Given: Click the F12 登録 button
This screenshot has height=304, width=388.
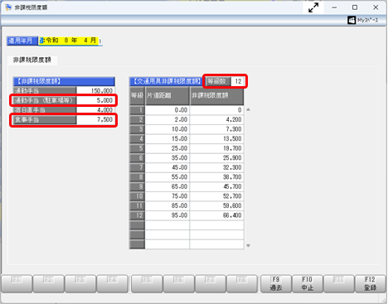Looking at the screenshot, I should click(370, 283).
